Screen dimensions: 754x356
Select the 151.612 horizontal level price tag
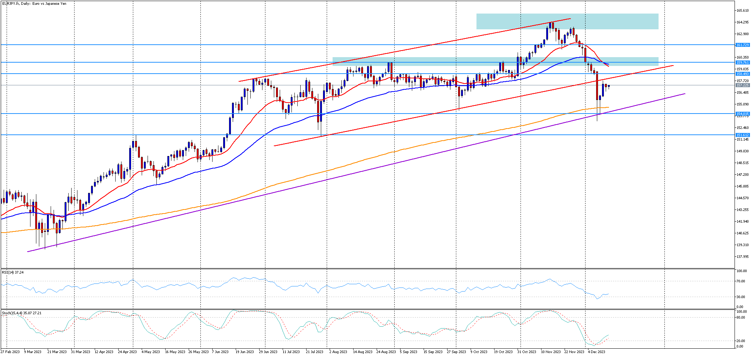click(x=743, y=135)
